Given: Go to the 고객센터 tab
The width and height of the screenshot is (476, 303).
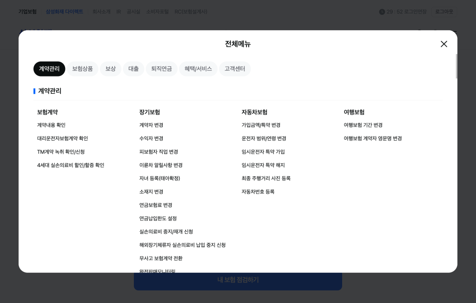Looking at the screenshot, I should pos(235,69).
